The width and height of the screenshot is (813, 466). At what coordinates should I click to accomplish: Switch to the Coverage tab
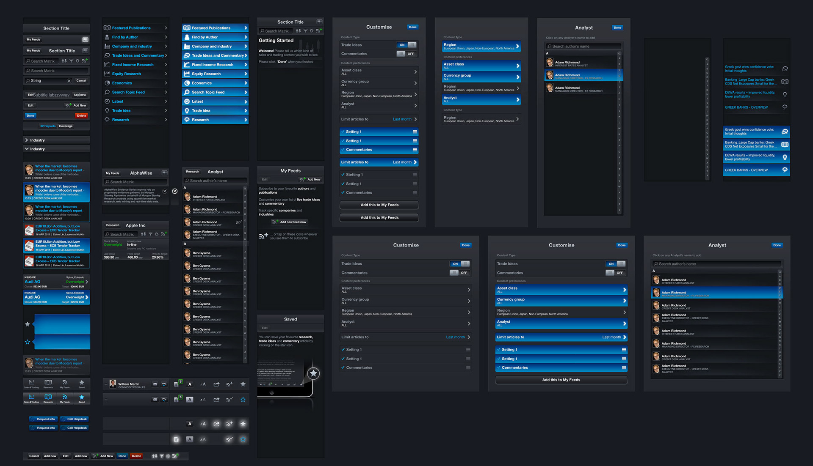tap(66, 126)
